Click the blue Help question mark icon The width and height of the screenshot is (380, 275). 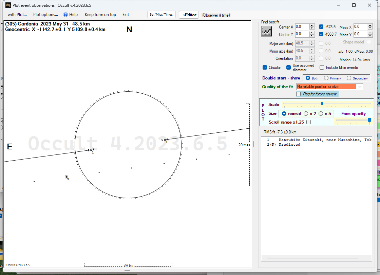coord(66,15)
